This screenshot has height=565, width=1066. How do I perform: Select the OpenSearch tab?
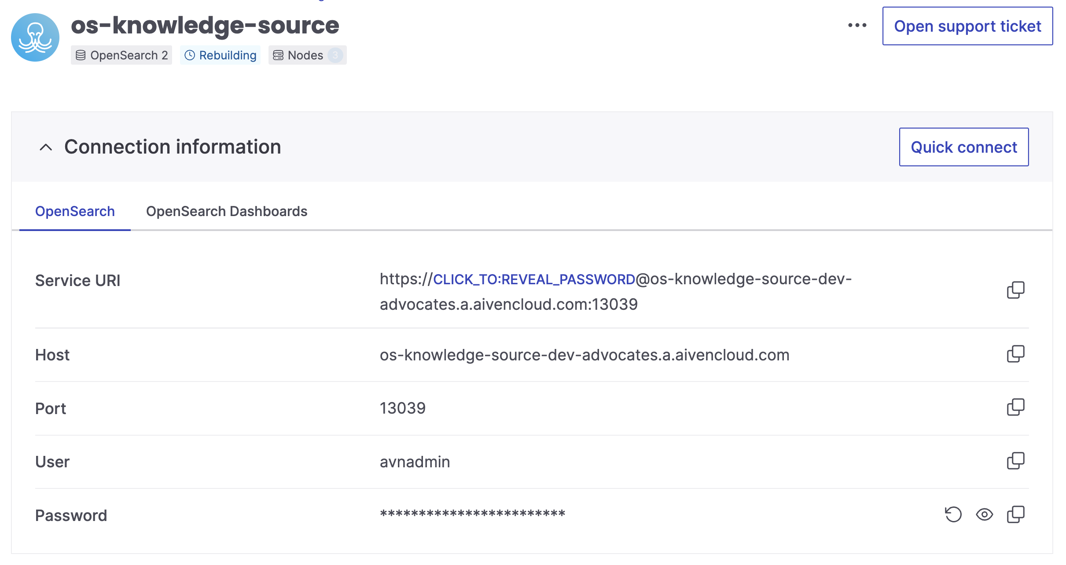click(x=75, y=212)
